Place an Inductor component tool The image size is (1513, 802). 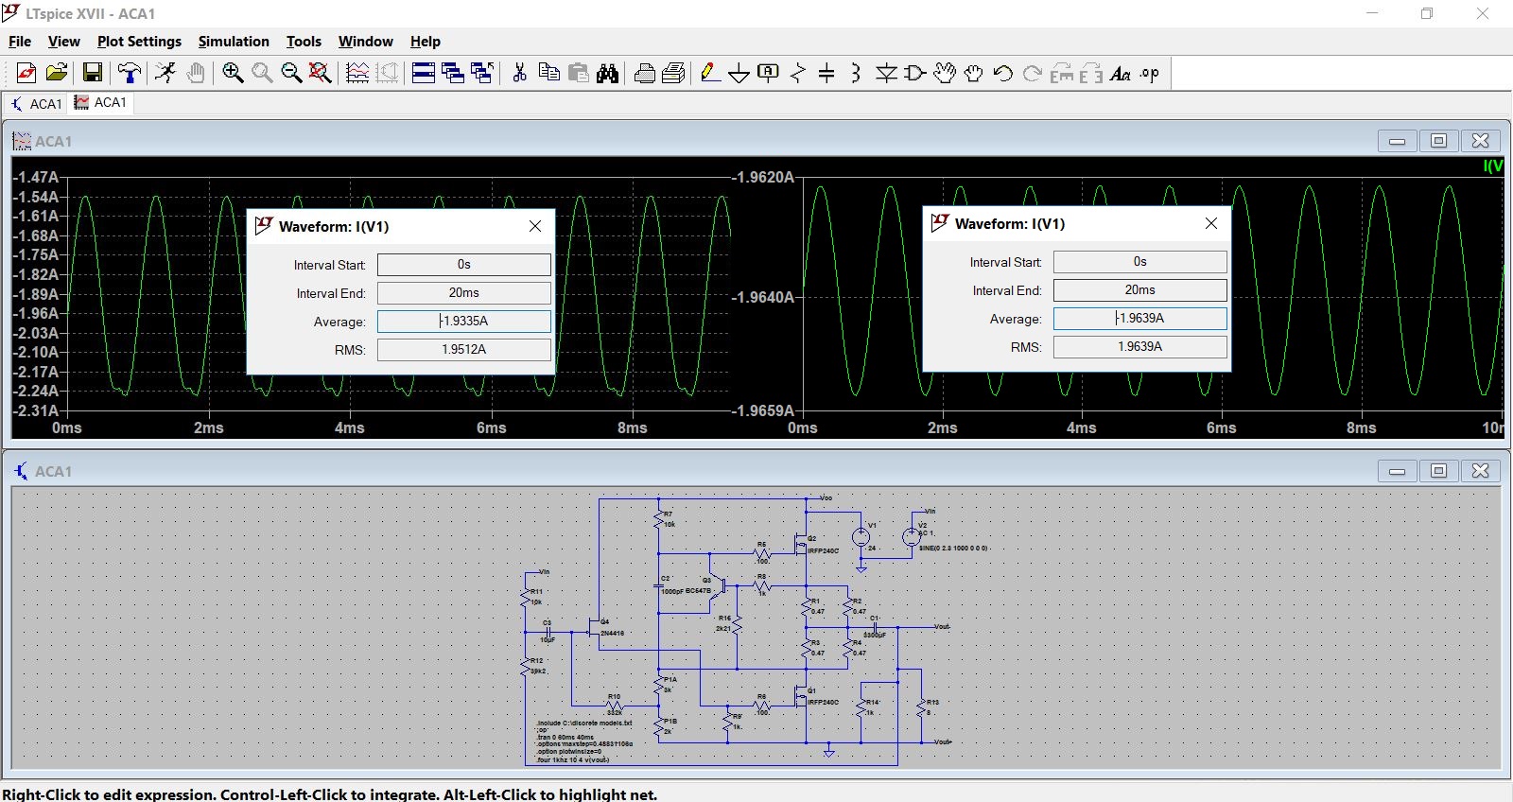coord(856,73)
